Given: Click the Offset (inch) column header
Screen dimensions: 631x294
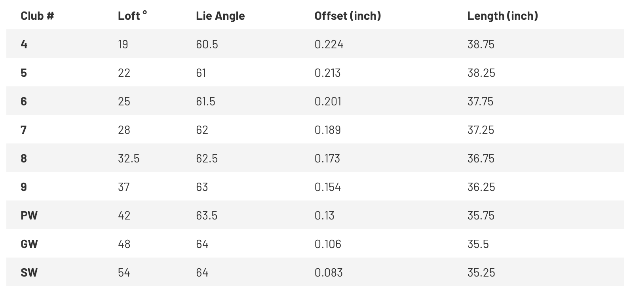Looking at the screenshot, I should pyautogui.click(x=347, y=16).
